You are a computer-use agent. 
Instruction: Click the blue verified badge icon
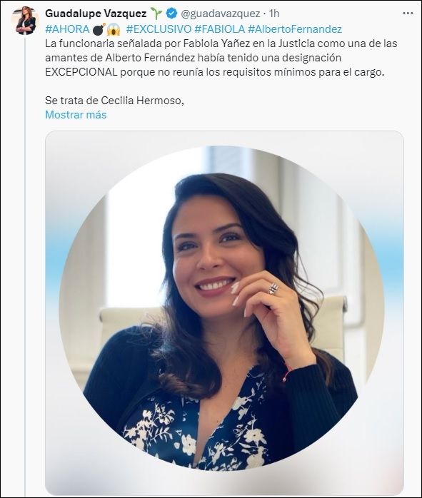172,14
